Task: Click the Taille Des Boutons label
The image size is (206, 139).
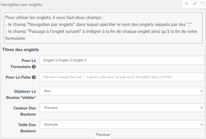Action: click(27, 128)
